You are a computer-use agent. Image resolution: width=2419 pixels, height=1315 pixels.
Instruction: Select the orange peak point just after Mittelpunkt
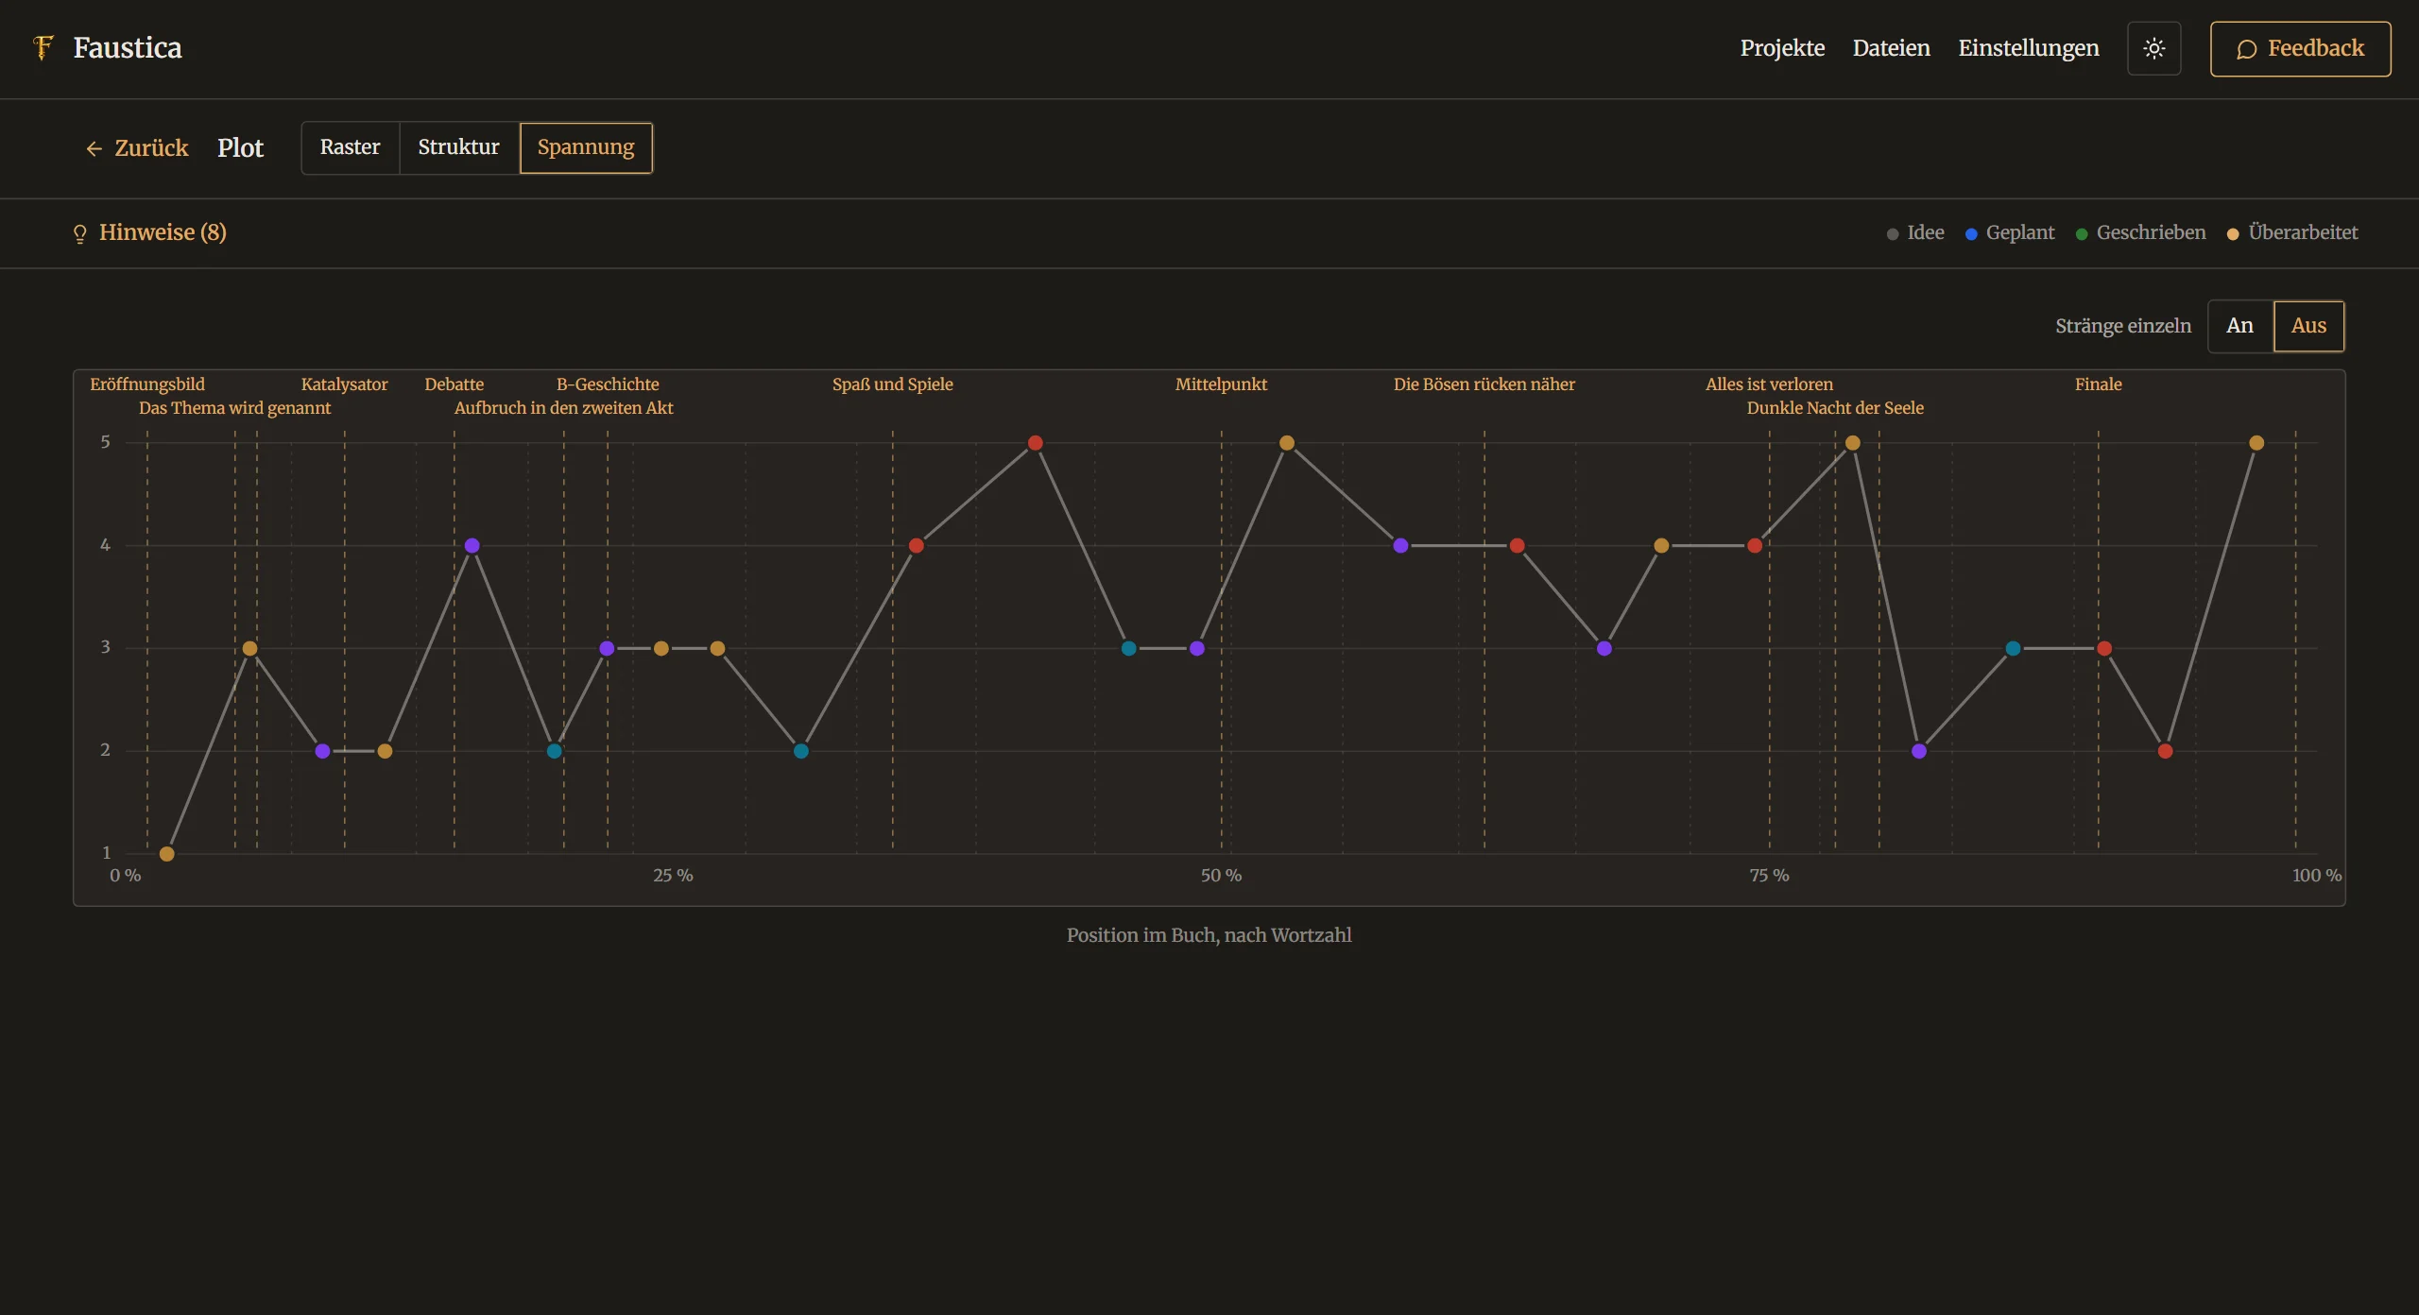(x=1287, y=443)
